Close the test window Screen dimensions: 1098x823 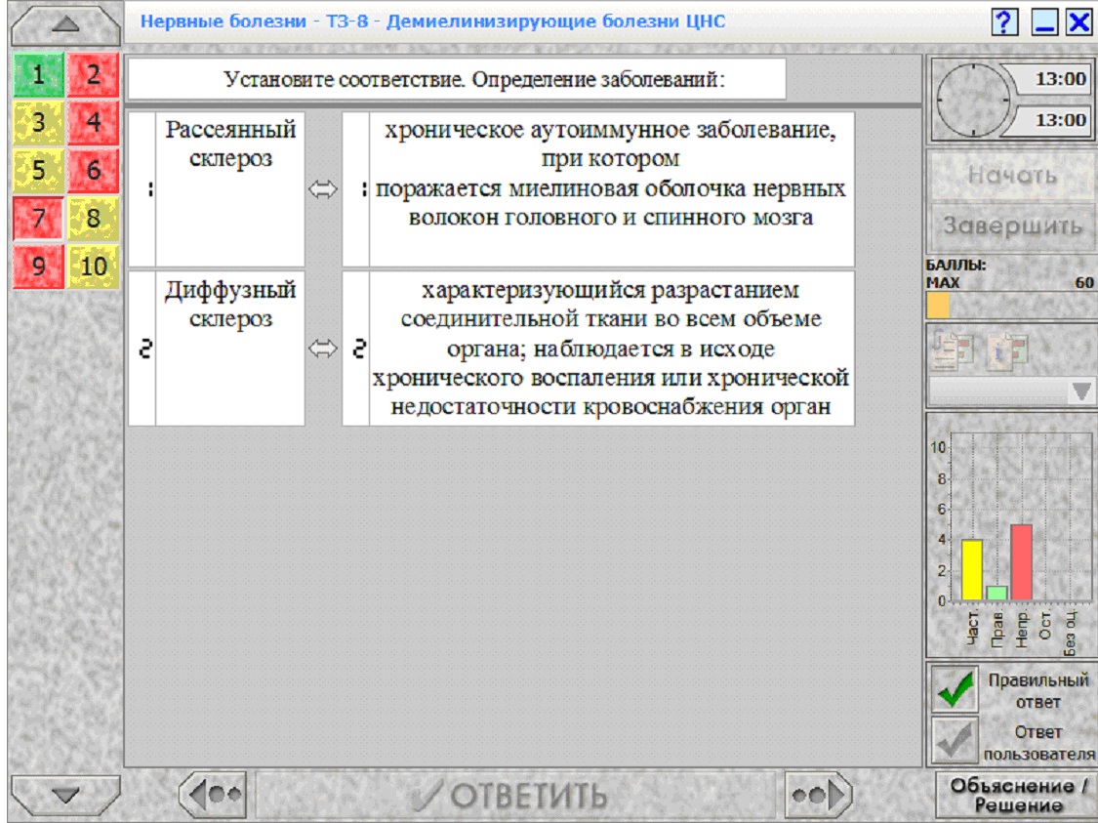(1079, 22)
